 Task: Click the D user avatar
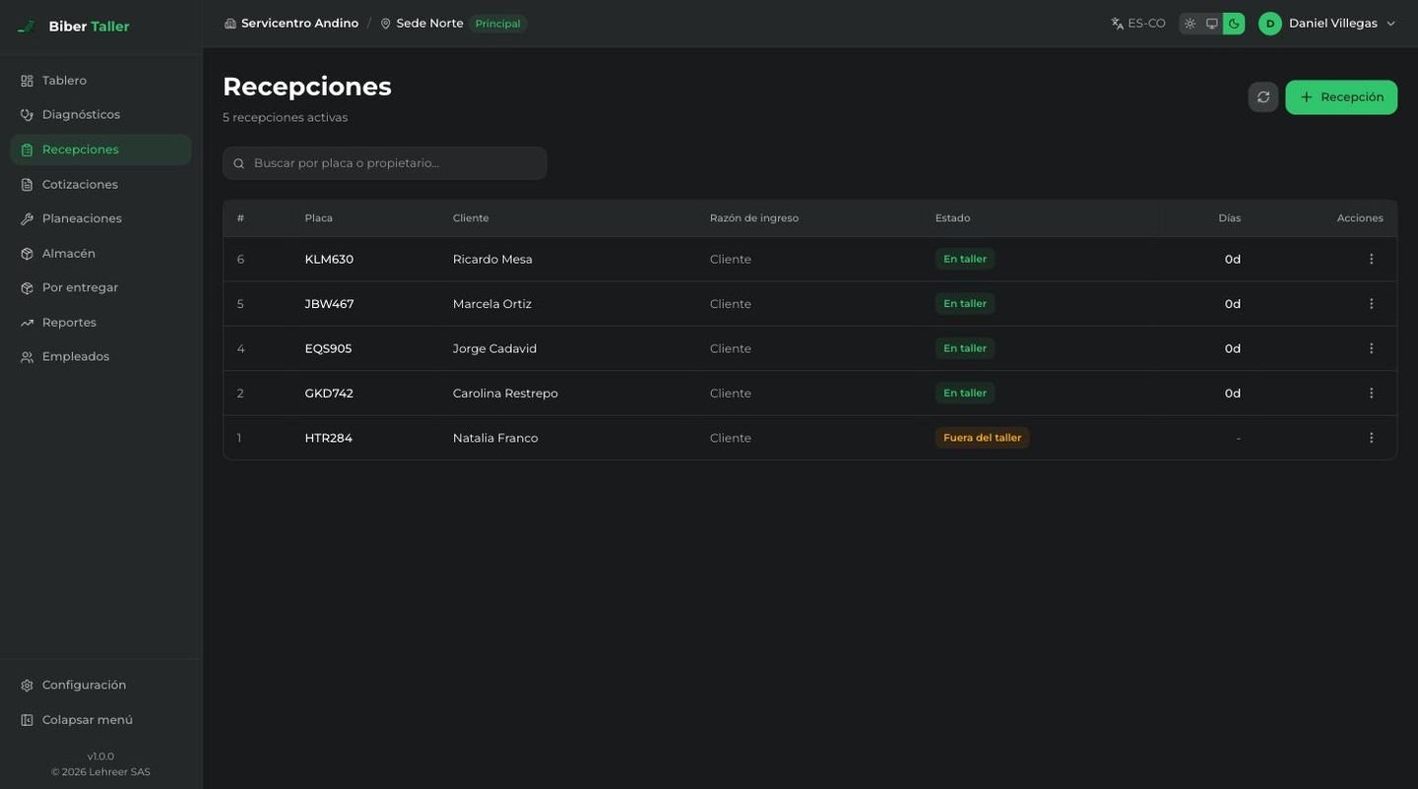click(1270, 24)
